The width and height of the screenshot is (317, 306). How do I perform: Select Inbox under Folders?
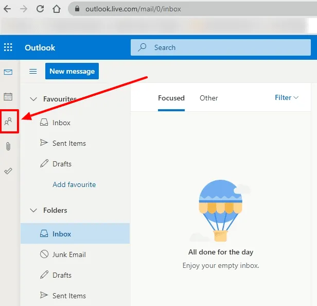click(x=75, y=233)
